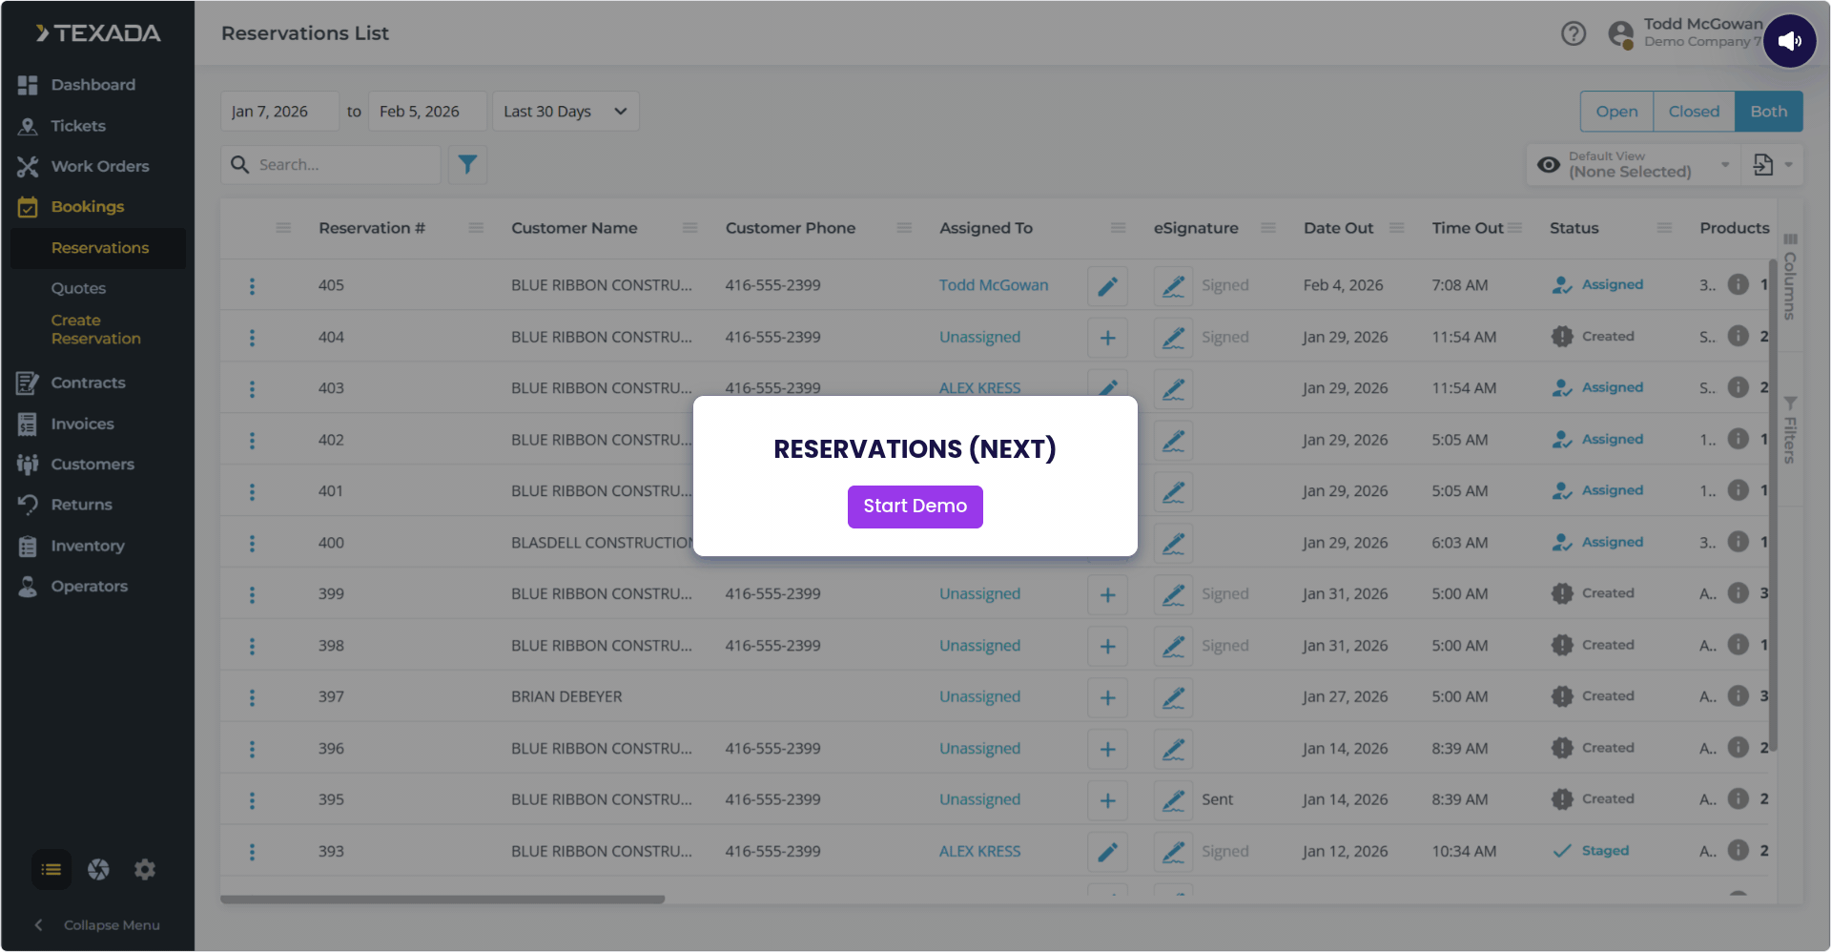The image size is (1831, 952).
Task: Open Operators in sidebar
Action: point(89,587)
